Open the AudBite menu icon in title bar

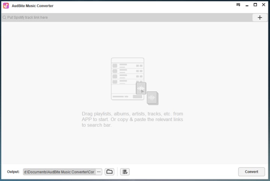point(238,5)
